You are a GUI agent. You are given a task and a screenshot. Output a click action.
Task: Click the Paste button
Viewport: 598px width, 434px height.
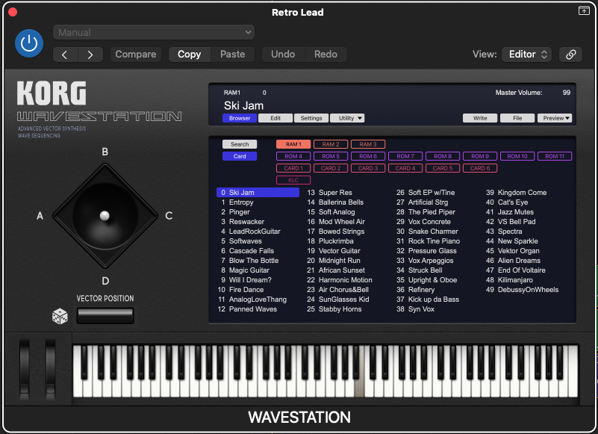(x=233, y=55)
